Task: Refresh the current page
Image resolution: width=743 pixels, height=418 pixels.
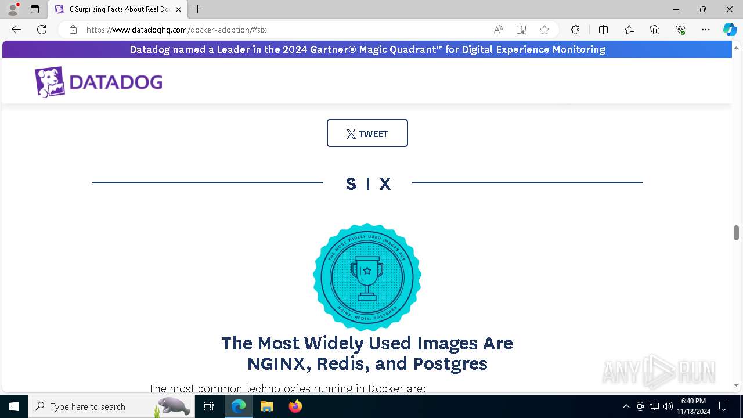Action: (42, 30)
